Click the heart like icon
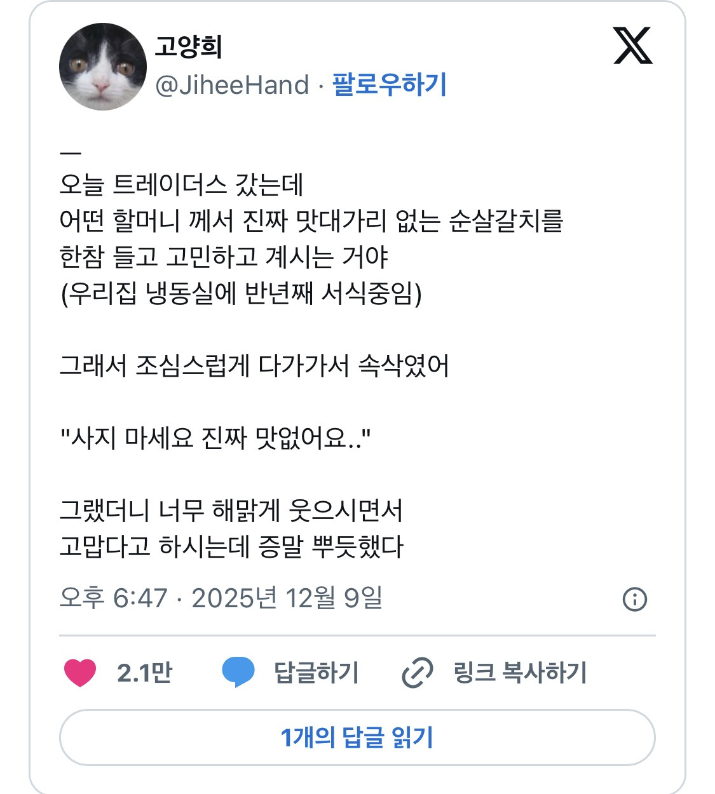This screenshot has height=794, width=715. [80, 673]
